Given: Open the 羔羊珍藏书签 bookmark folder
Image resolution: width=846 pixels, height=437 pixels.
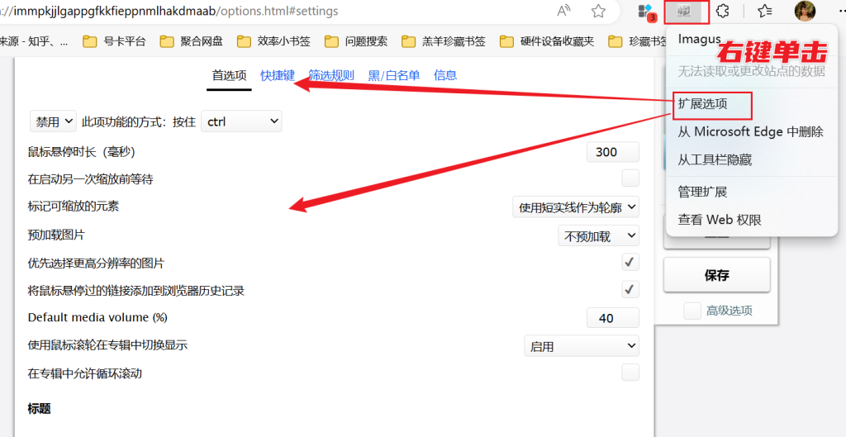Looking at the screenshot, I should 444,41.
